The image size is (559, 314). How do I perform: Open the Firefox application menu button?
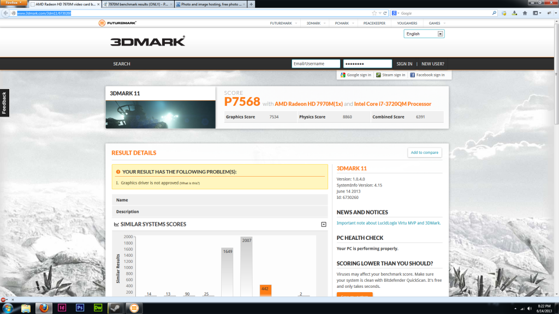(14, 3)
